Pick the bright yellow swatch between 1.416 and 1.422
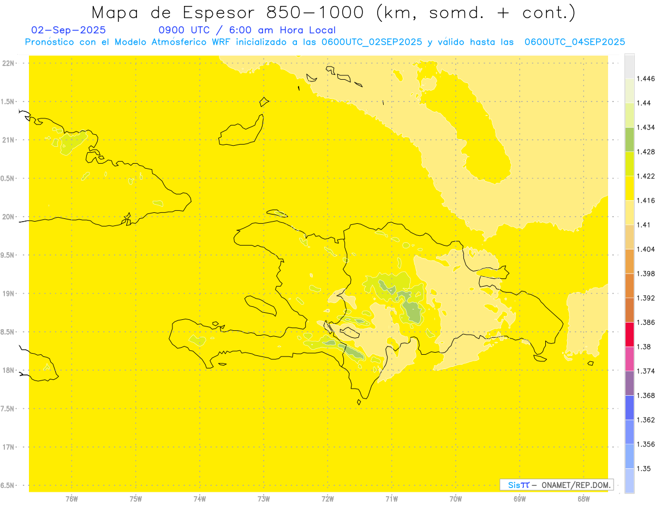This screenshot has width=655, height=506. click(x=629, y=188)
